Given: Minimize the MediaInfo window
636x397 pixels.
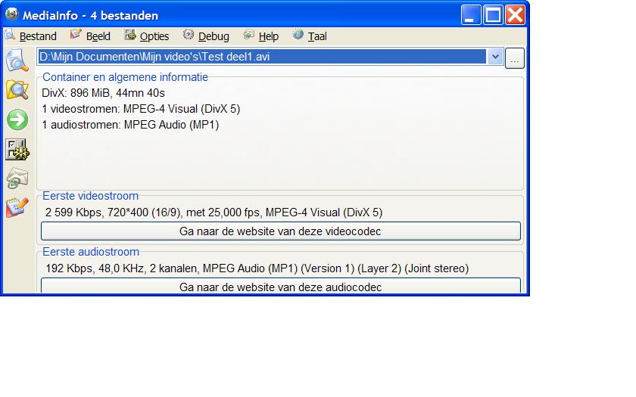Looking at the screenshot, I should point(470,15).
